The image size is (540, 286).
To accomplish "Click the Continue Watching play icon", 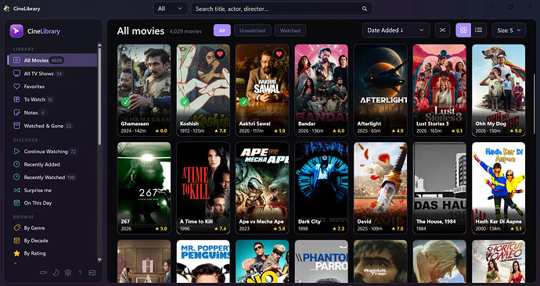I will 16,152.
